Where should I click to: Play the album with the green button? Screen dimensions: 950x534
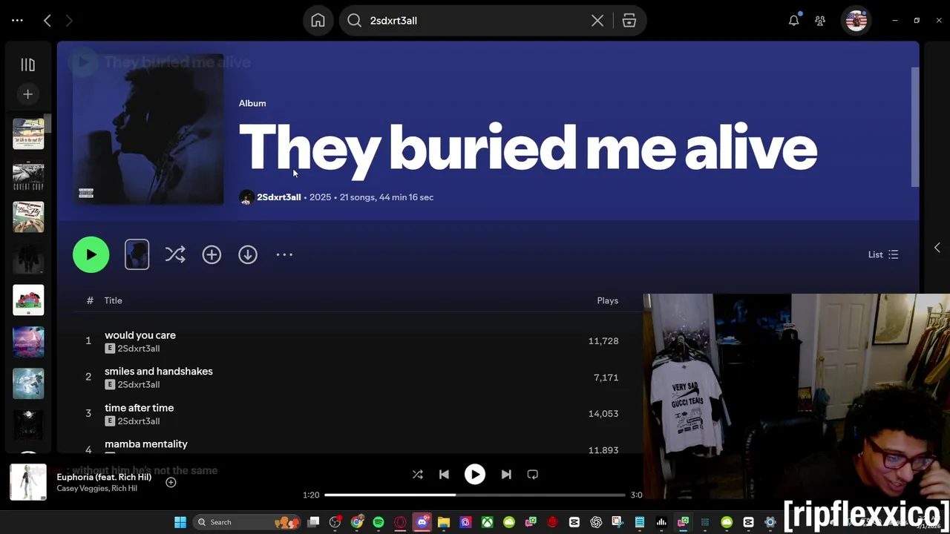click(x=91, y=254)
